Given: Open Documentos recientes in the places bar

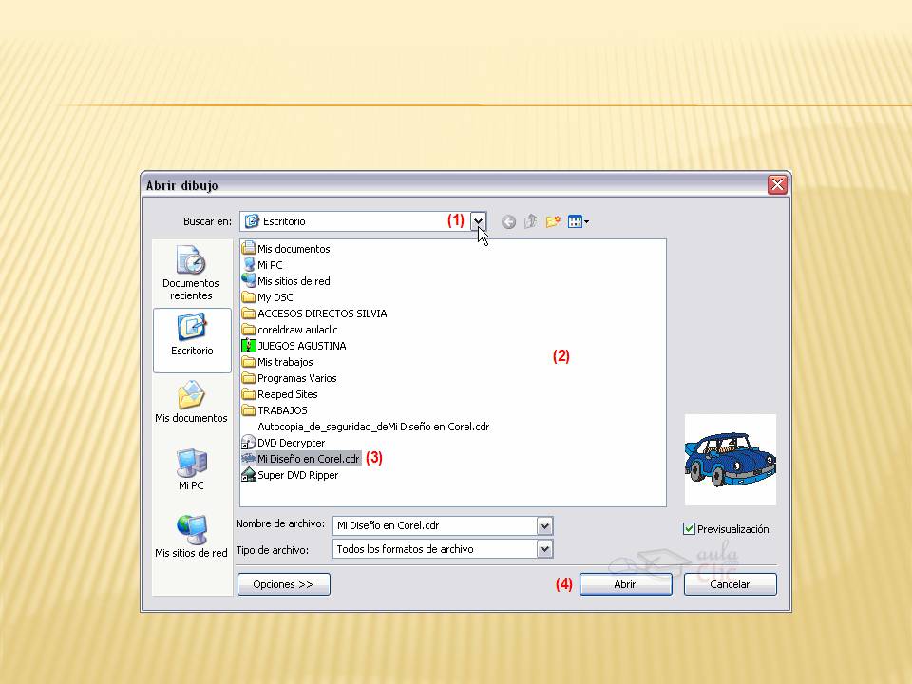Looking at the screenshot, I should [191, 273].
